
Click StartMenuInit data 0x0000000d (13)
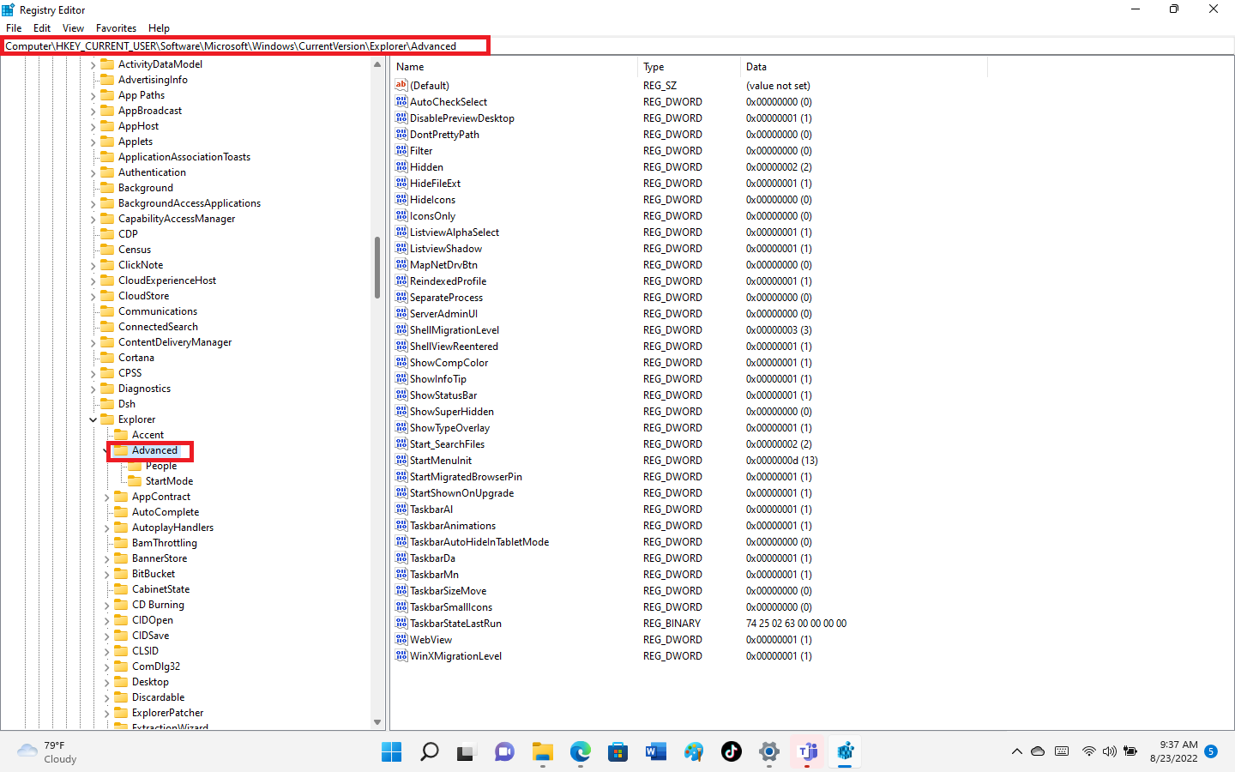[x=782, y=461]
